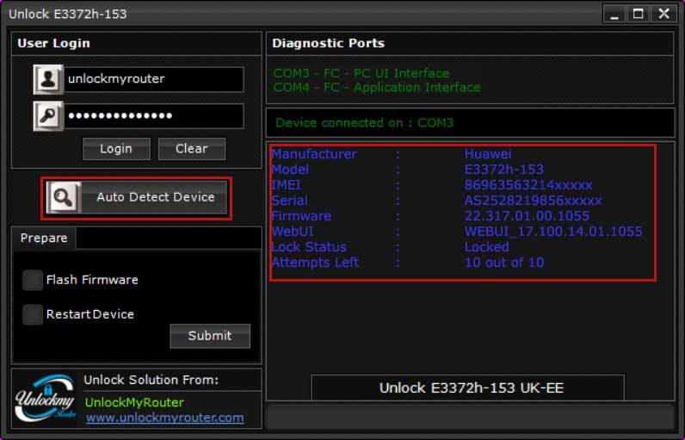Click the green UnlockMyRouter text

pyautogui.click(x=134, y=402)
